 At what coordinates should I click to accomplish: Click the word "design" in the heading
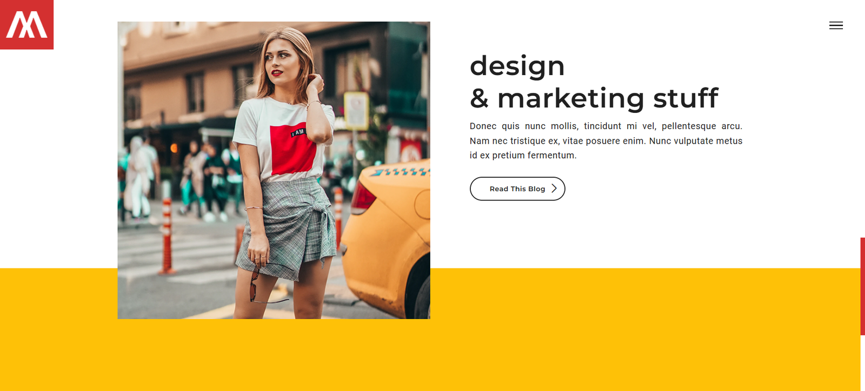coord(517,66)
